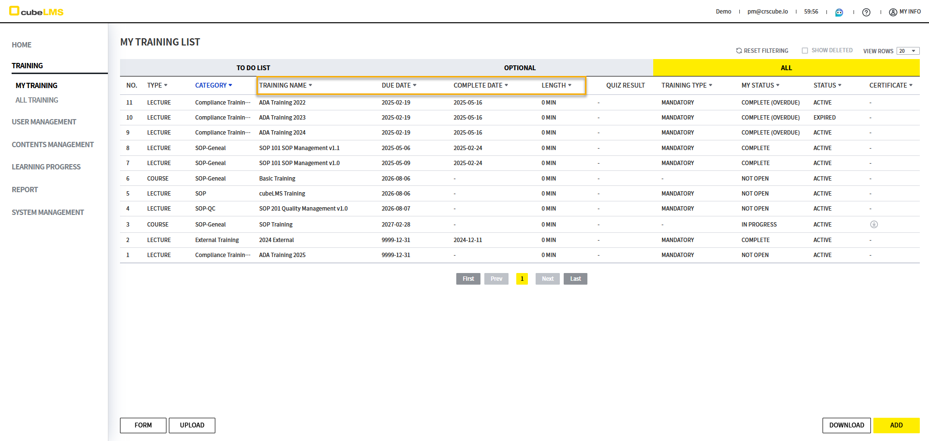Click the Reset Filtering refresh icon
Viewport: 929px width, 441px height.
739,51
